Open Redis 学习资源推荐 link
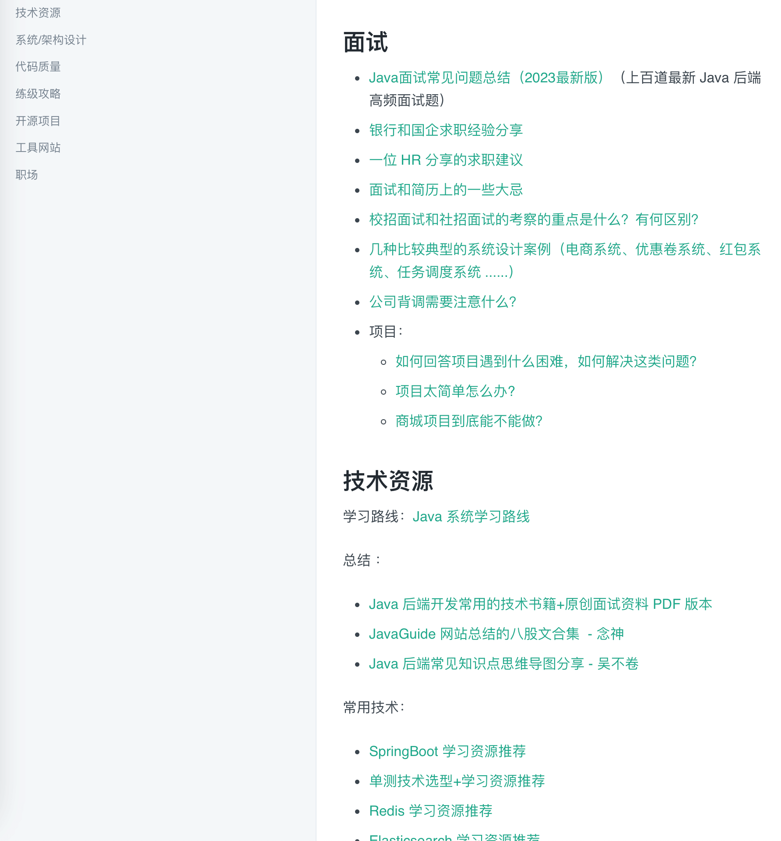Screen dimensions: 781x841 tap(431, 811)
